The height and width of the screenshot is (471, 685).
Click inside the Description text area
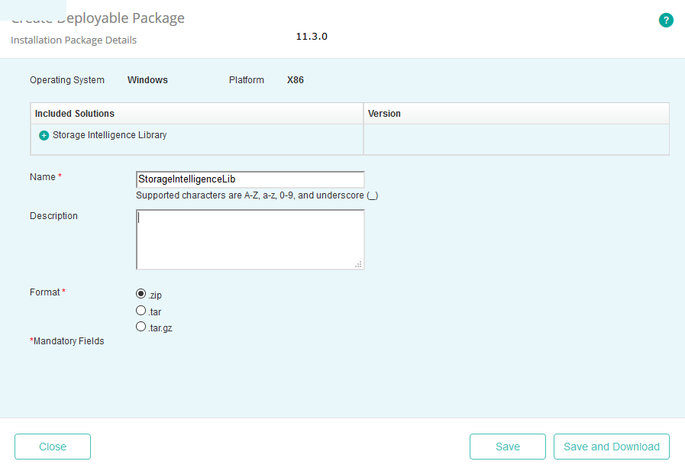[250, 237]
